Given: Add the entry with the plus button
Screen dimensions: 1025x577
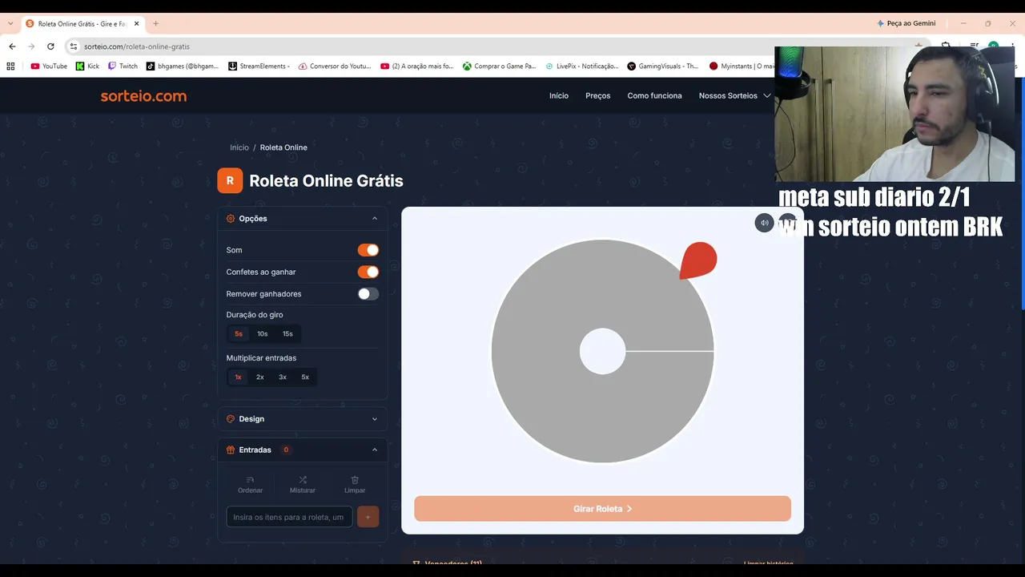Looking at the screenshot, I should pos(368,517).
